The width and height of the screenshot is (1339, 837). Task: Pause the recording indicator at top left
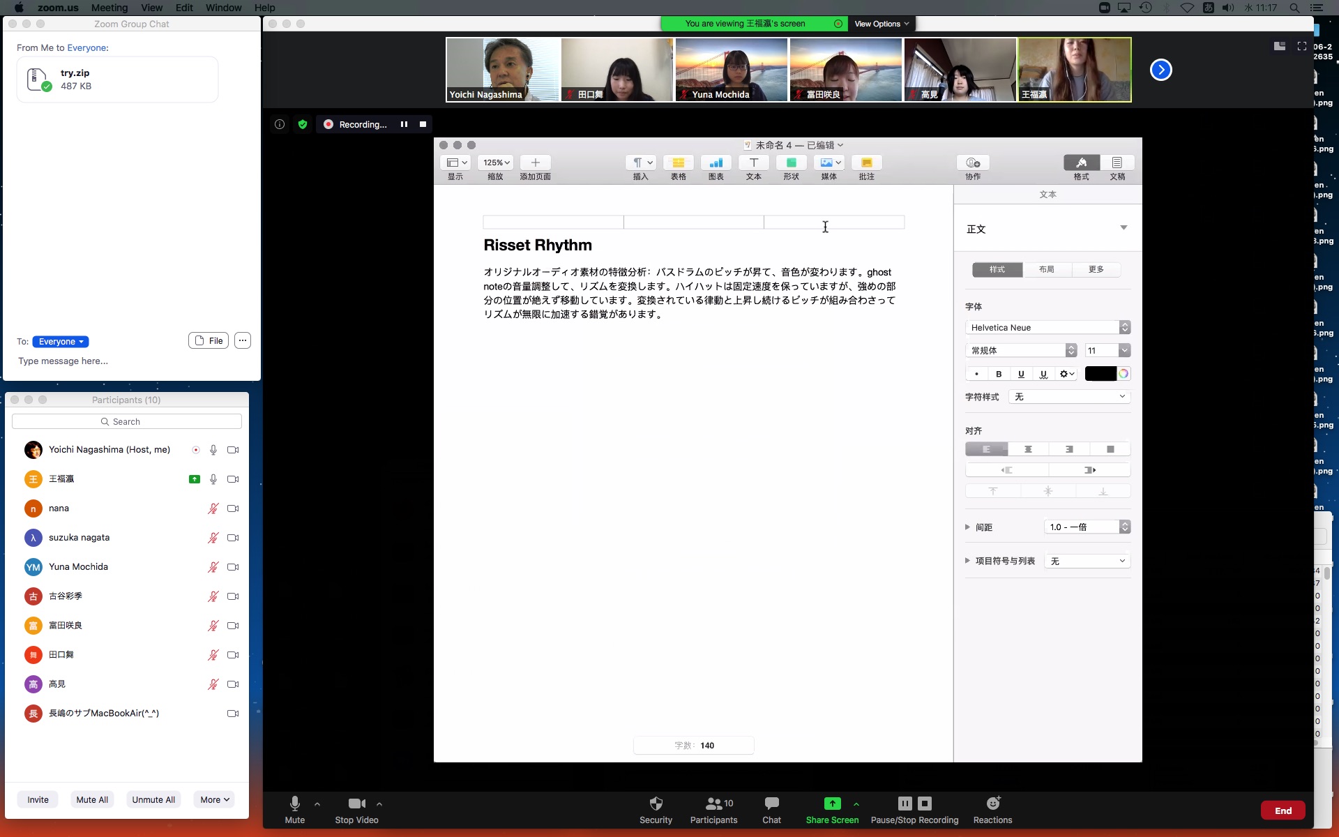click(x=404, y=124)
